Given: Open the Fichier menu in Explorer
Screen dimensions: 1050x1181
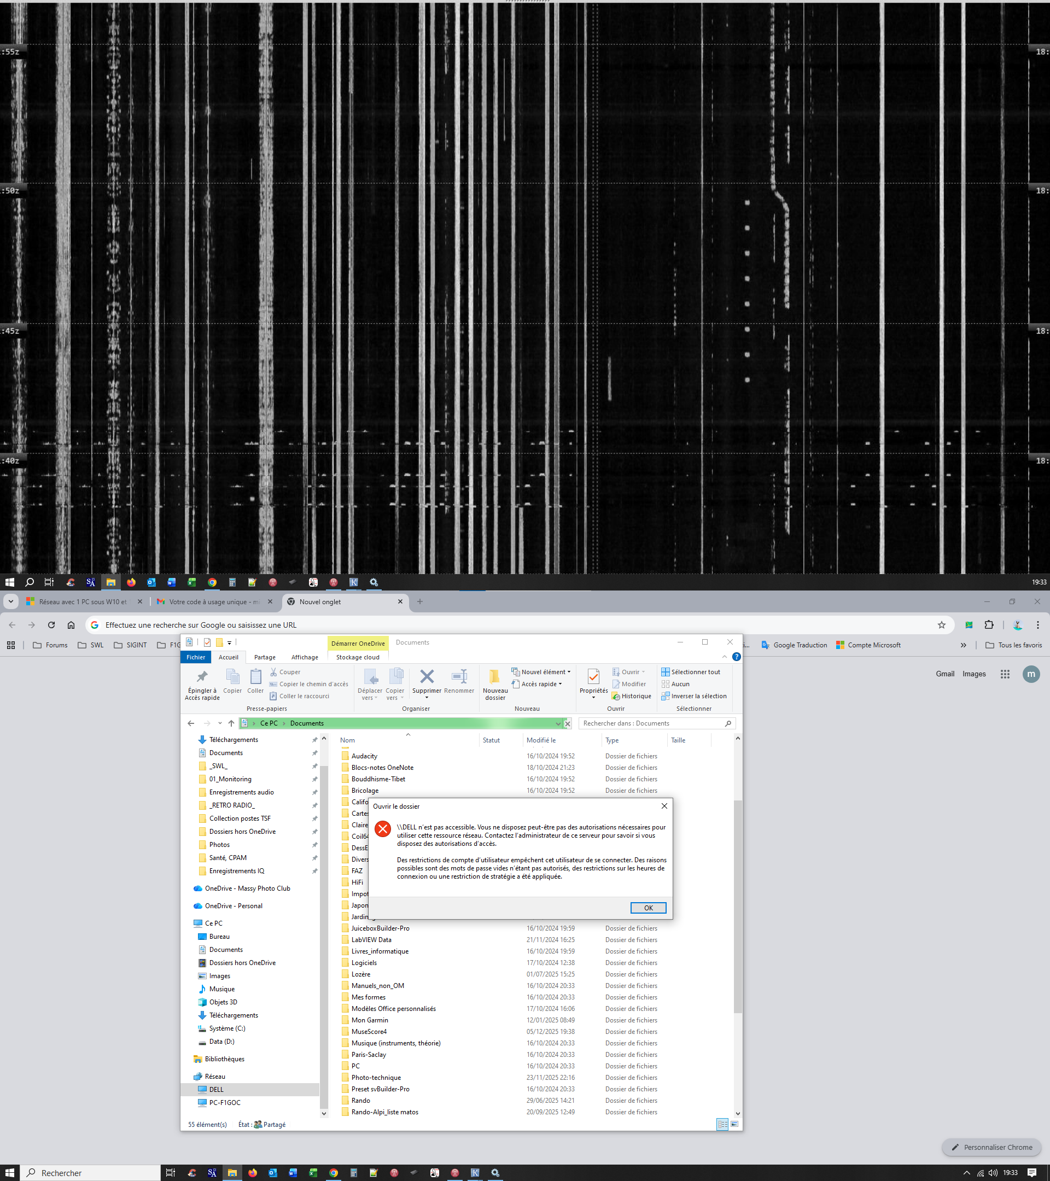Looking at the screenshot, I should click(x=196, y=657).
